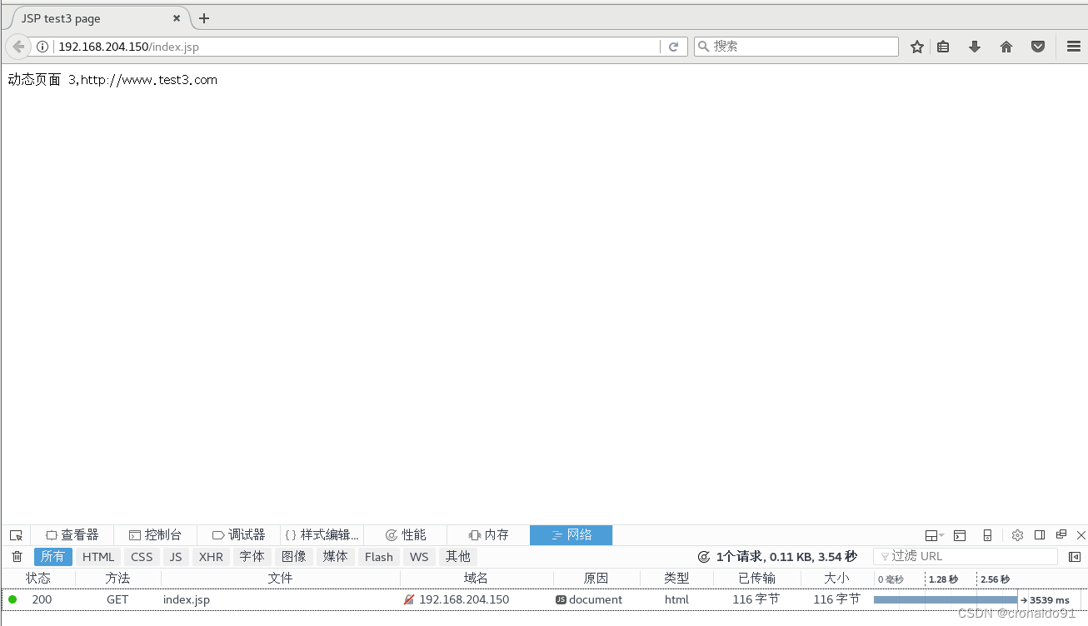This screenshot has height=626, width=1088.
Task: Activate the element picker icon in devtools
Action: [16, 535]
